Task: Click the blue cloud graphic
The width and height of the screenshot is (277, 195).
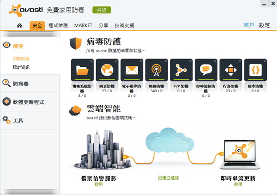Action: click(169, 140)
